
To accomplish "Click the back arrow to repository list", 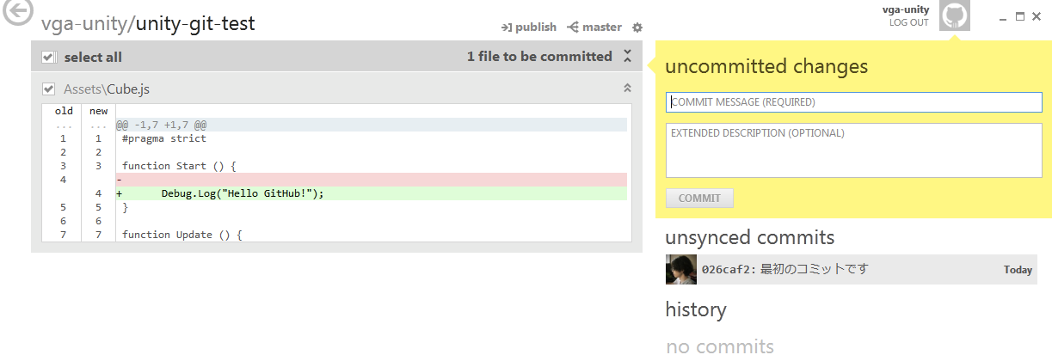I will coord(17,11).
